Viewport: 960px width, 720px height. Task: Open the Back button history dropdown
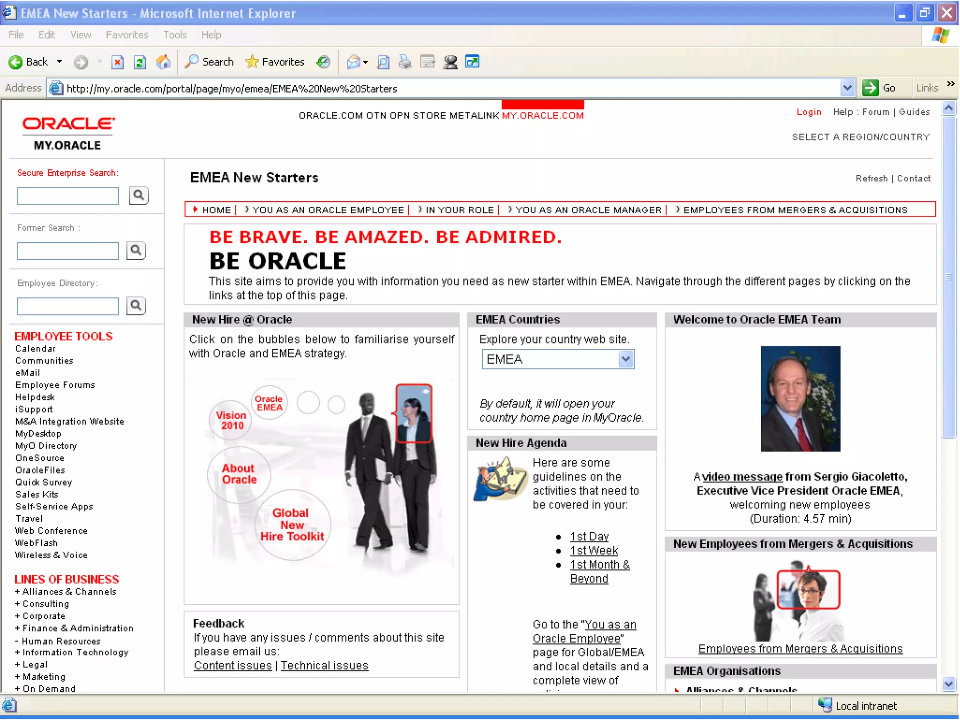tap(60, 62)
